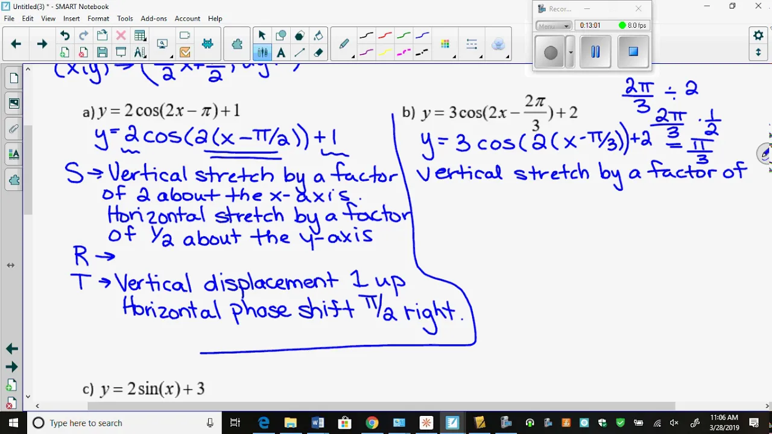Click the sidebar move double arrow
The height and width of the screenshot is (434, 772).
(11, 265)
